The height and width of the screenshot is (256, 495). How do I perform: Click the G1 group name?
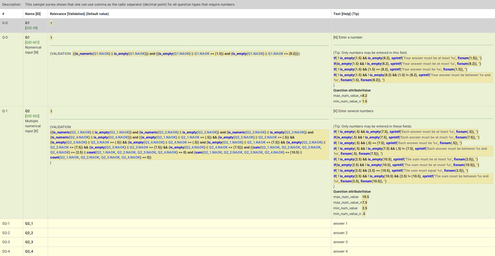point(27,23)
